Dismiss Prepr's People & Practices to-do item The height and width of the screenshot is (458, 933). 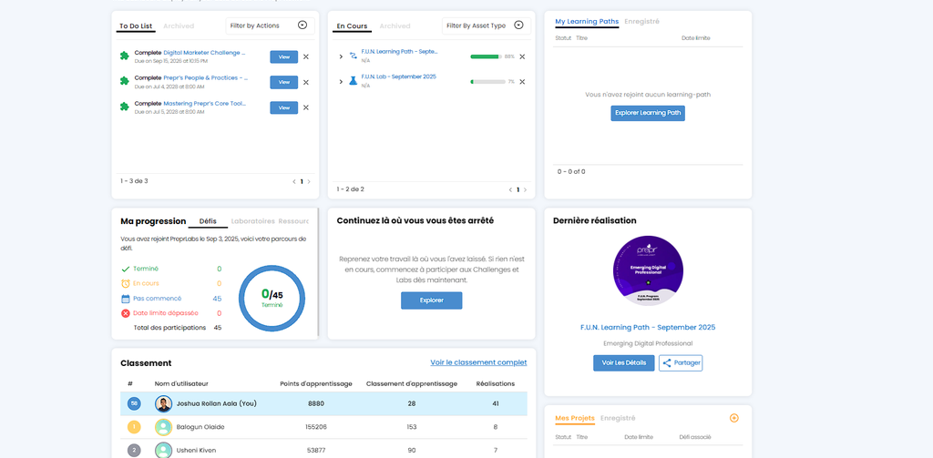click(x=306, y=82)
